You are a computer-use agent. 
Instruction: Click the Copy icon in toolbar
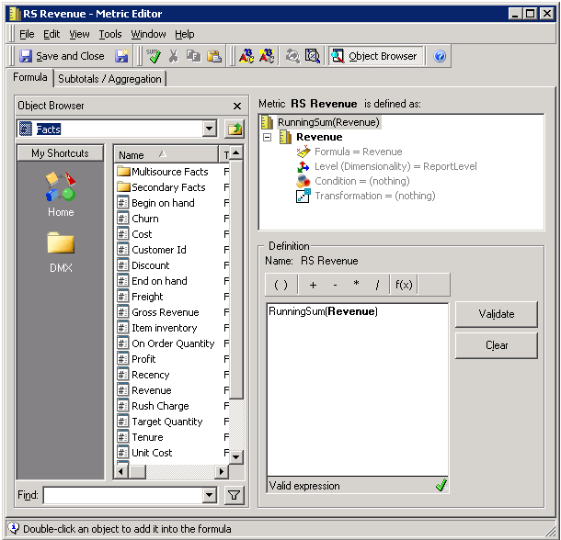click(193, 56)
